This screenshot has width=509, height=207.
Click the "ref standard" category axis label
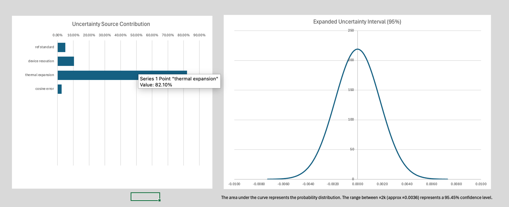(x=44, y=47)
